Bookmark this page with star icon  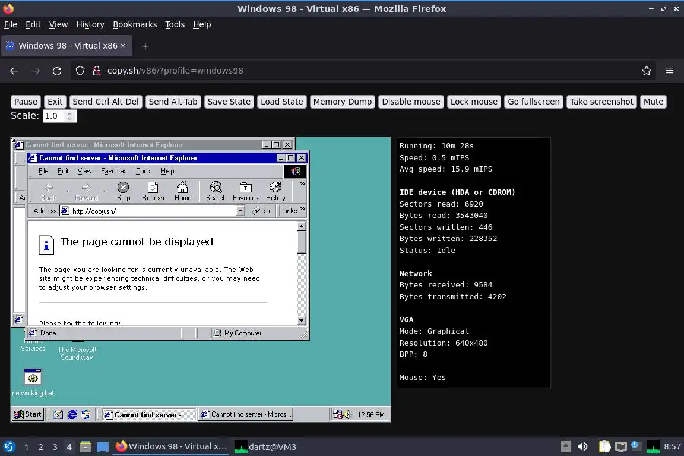click(647, 71)
